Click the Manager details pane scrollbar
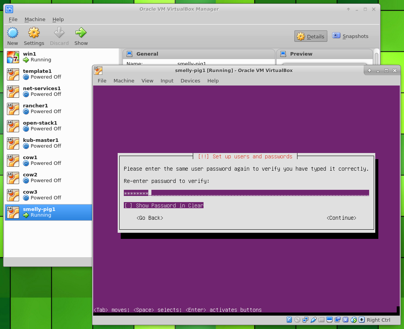 [376, 58]
